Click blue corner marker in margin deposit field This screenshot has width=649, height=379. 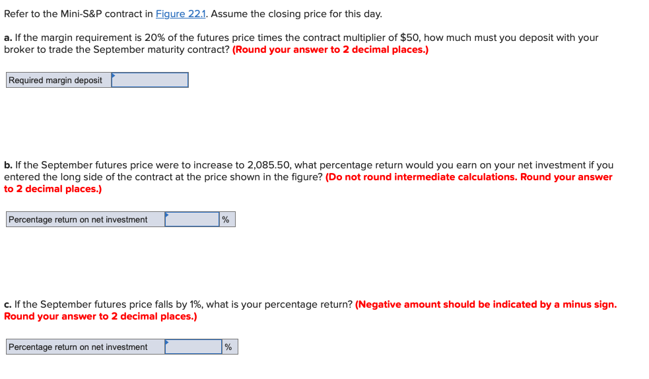click(x=114, y=75)
